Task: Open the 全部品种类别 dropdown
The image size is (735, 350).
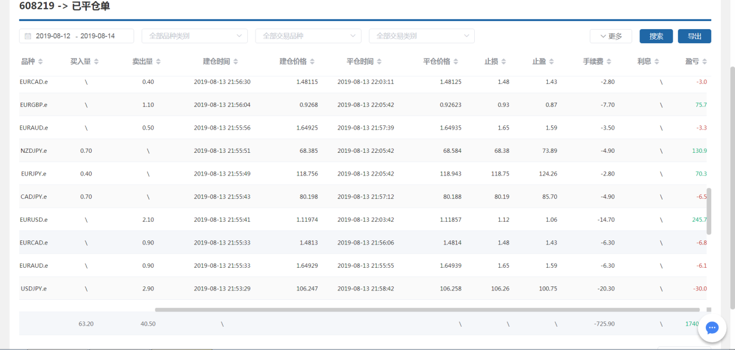Action: [x=194, y=36]
